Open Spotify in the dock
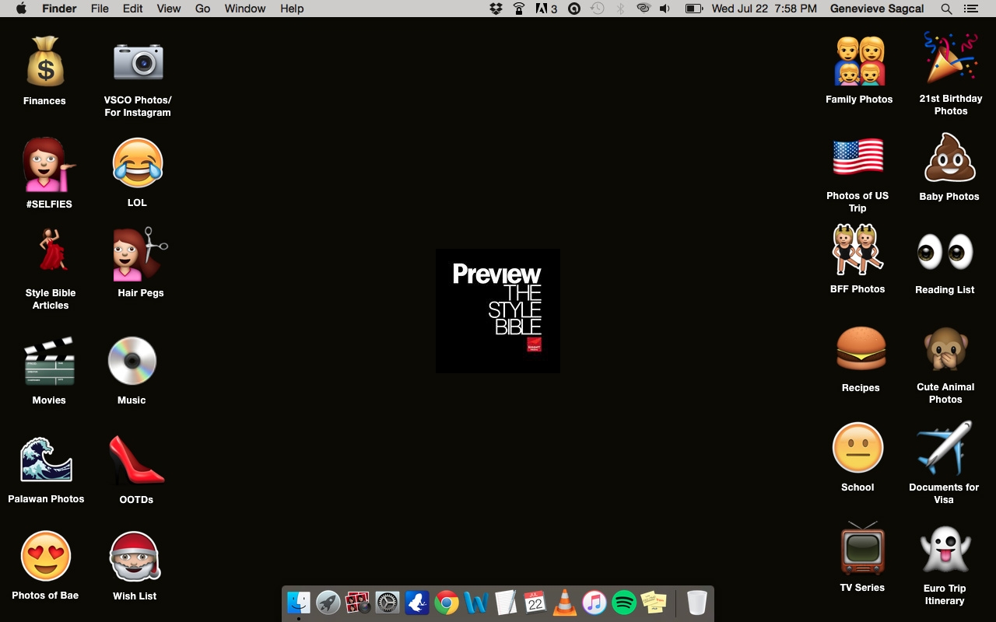The width and height of the screenshot is (996, 622). tap(624, 603)
